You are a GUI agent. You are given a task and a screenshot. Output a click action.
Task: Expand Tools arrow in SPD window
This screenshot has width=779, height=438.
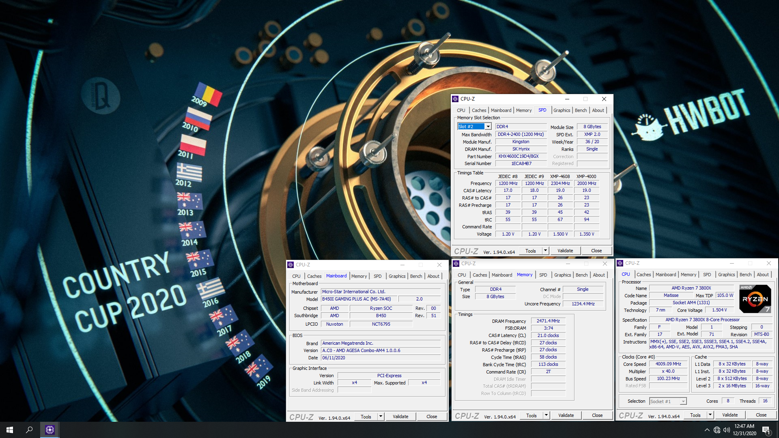(545, 251)
